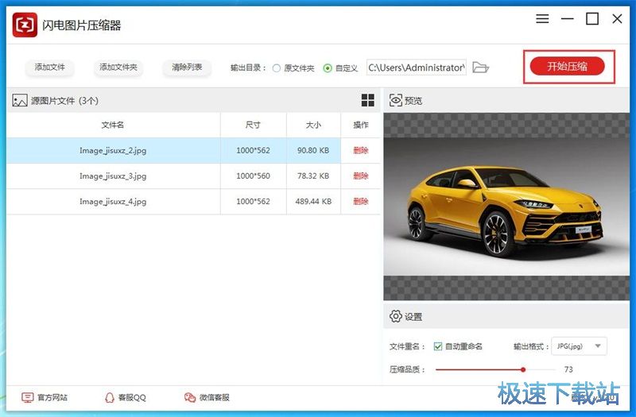The width and height of the screenshot is (636, 417).
Task: Open 客服QQ link text
Action: [x=132, y=398]
